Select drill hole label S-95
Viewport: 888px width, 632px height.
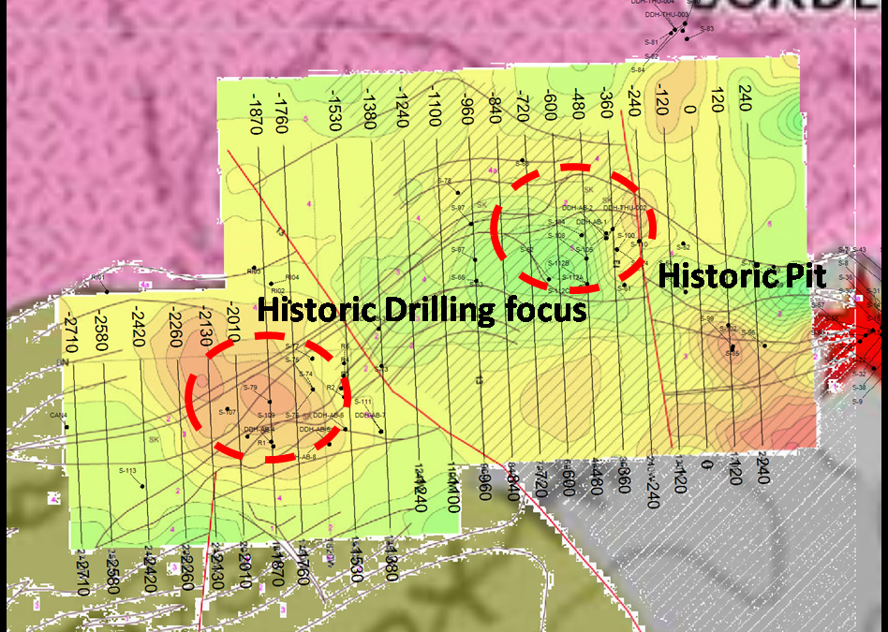tap(748, 333)
